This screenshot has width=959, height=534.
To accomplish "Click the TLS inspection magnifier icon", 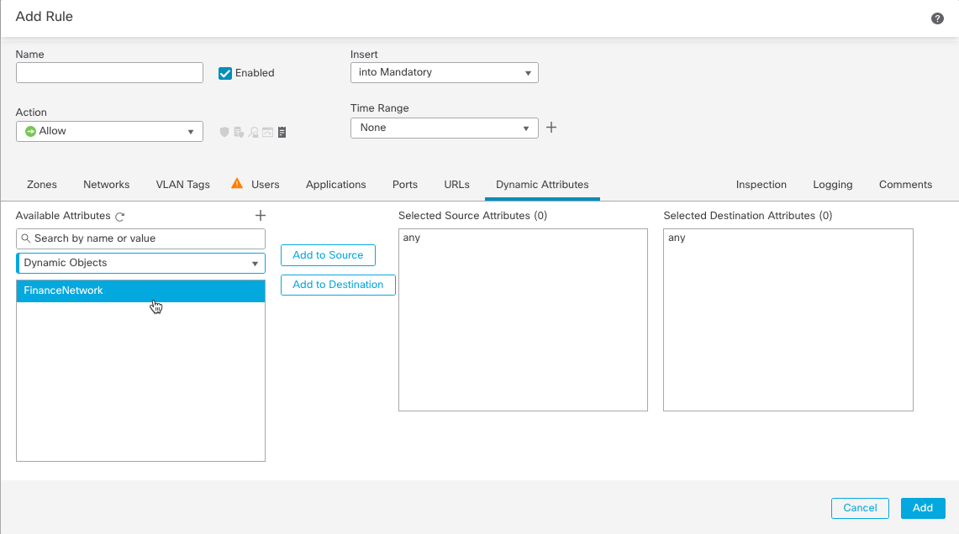I will click(x=253, y=132).
